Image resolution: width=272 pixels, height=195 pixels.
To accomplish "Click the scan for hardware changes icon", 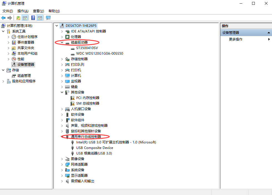I will [x=48, y=18].
